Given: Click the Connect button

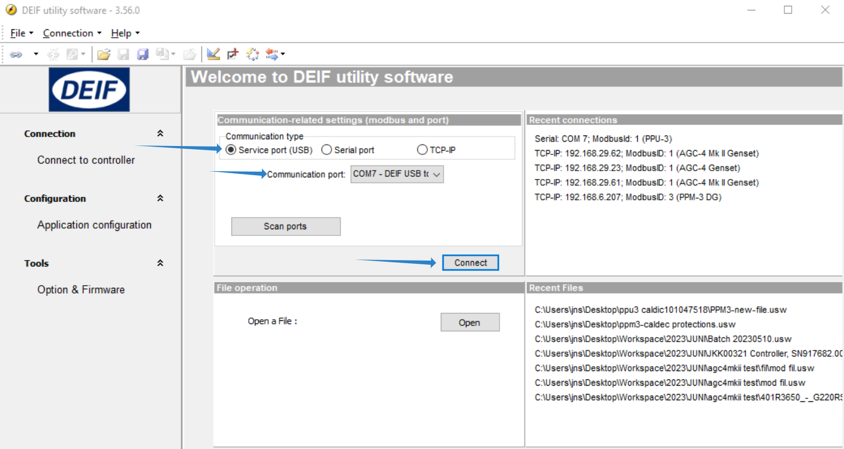Looking at the screenshot, I should pyautogui.click(x=471, y=263).
